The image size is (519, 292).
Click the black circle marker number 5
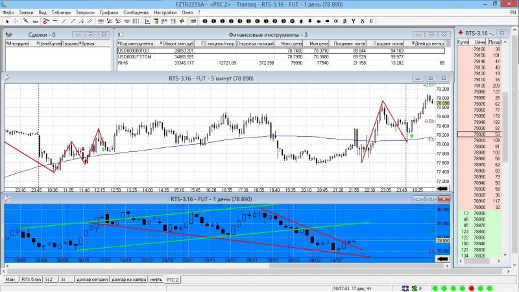pos(248,21)
